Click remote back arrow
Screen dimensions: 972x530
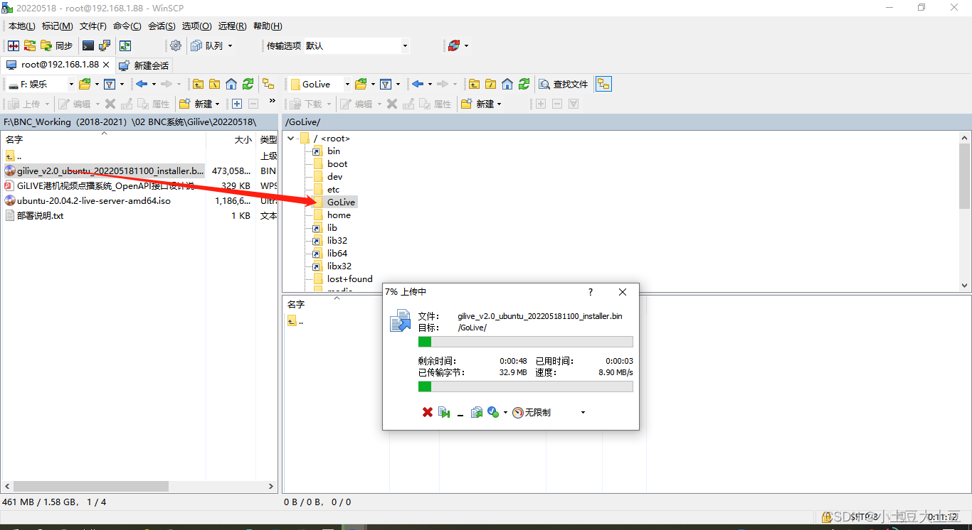[417, 84]
